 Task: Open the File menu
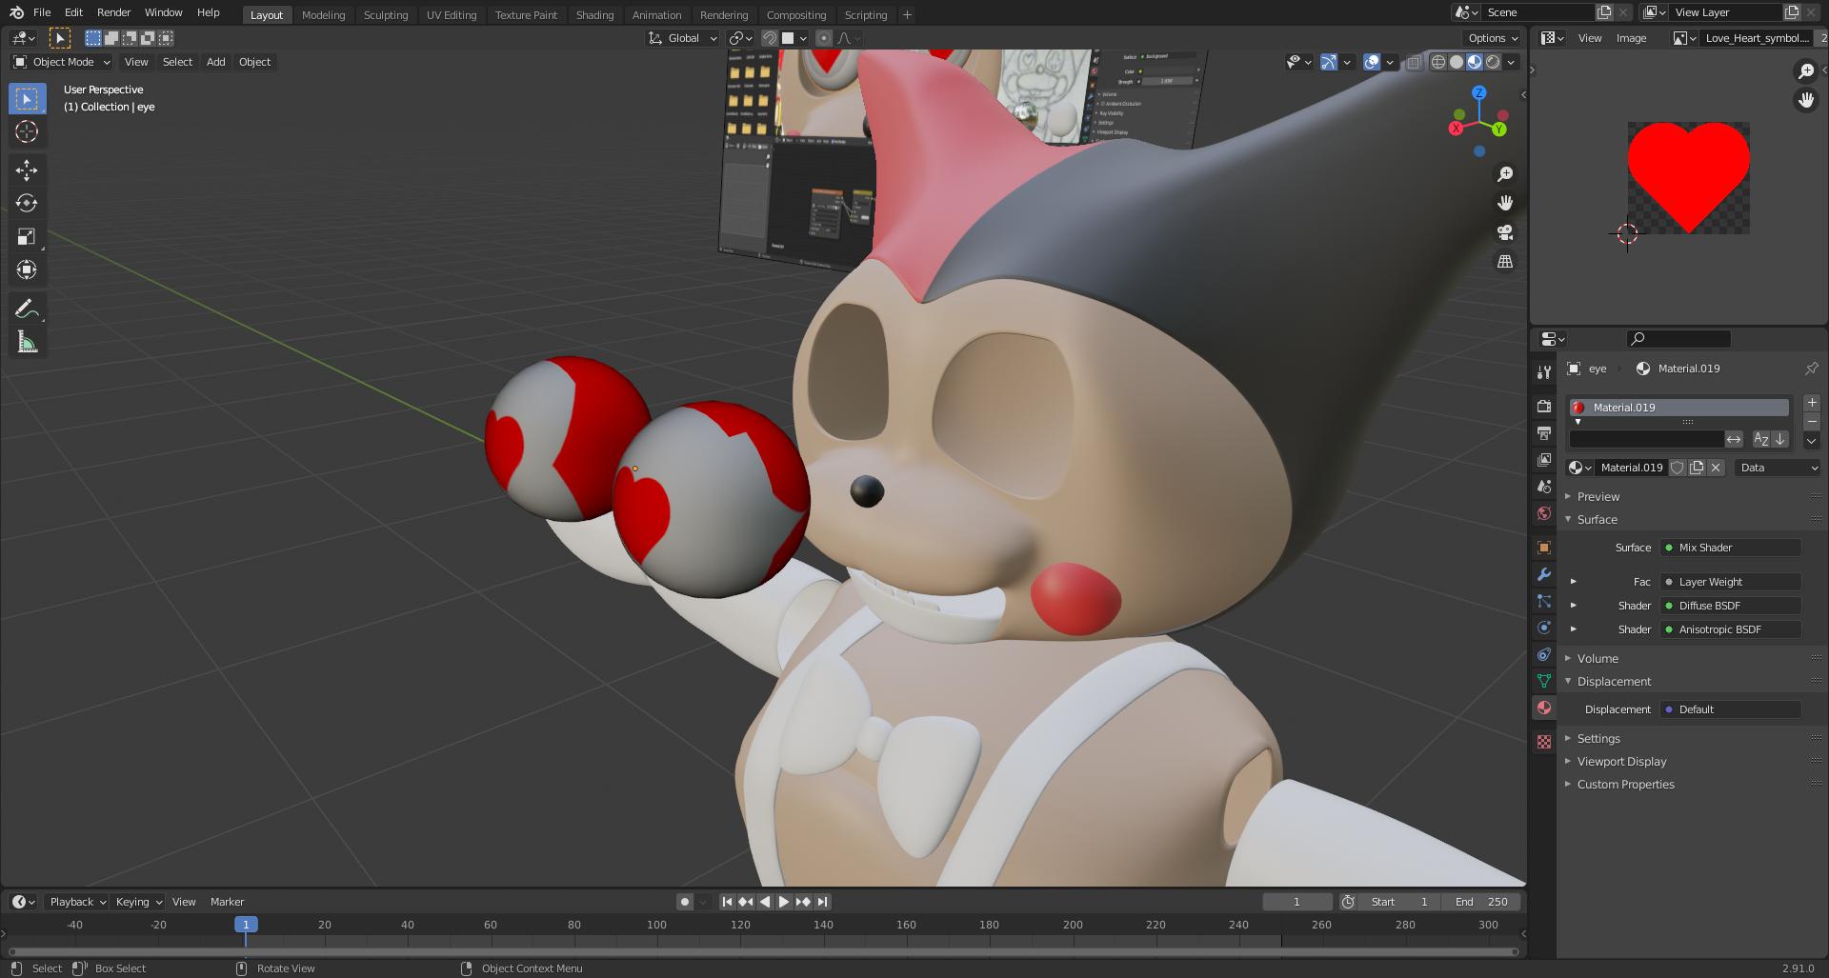pyautogui.click(x=42, y=12)
